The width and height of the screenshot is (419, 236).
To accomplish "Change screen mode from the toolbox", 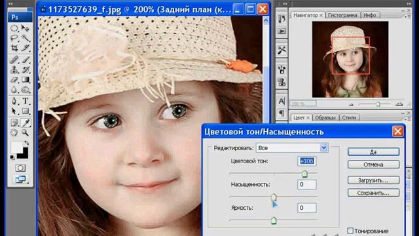I will 20,179.
